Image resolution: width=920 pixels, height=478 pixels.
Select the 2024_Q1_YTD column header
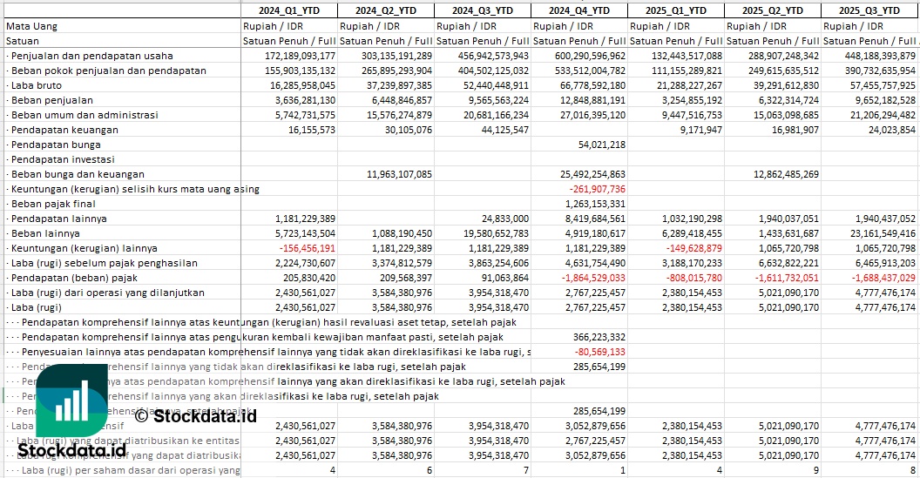pyautogui.click(x=289, y=10)
